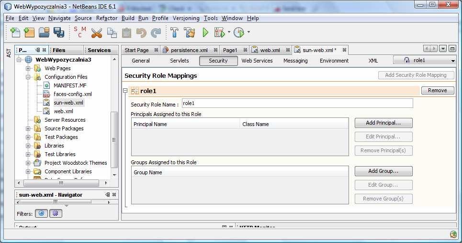
Task: Click the Cut scissors icon
Action: click(x=96, y=32)
